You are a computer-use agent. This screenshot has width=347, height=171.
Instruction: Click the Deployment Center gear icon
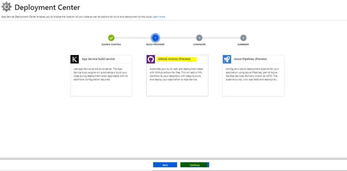pyautogui.click(x=7, y=7)
